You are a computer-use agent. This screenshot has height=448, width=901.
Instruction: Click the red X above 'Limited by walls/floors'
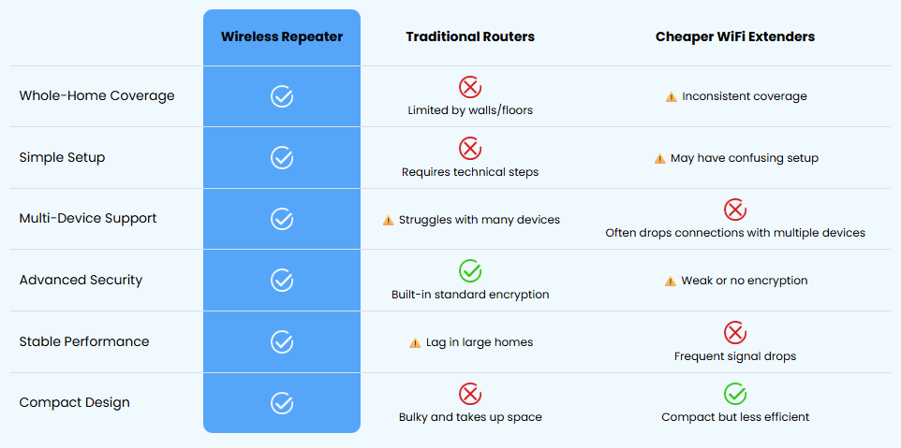470,87
